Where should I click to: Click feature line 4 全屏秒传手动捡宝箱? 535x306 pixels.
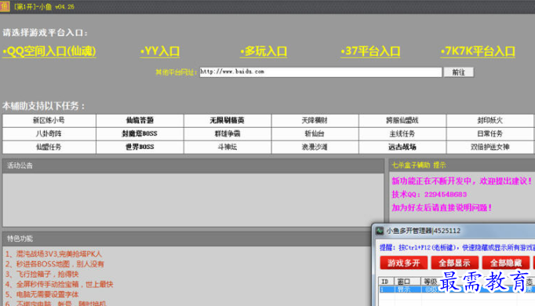click(59, 284)
